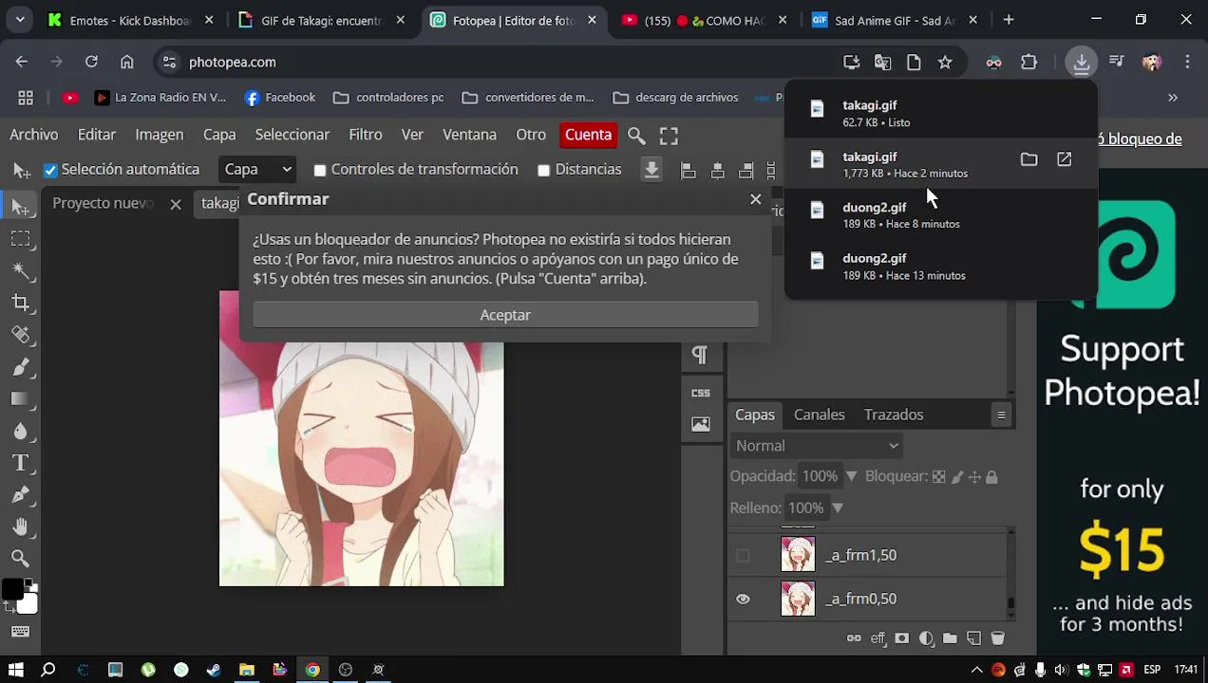Click the link layers chain icon
The width and height of the screenshot is (1208, 683).
pyautogui.click(x=854, y=638)
